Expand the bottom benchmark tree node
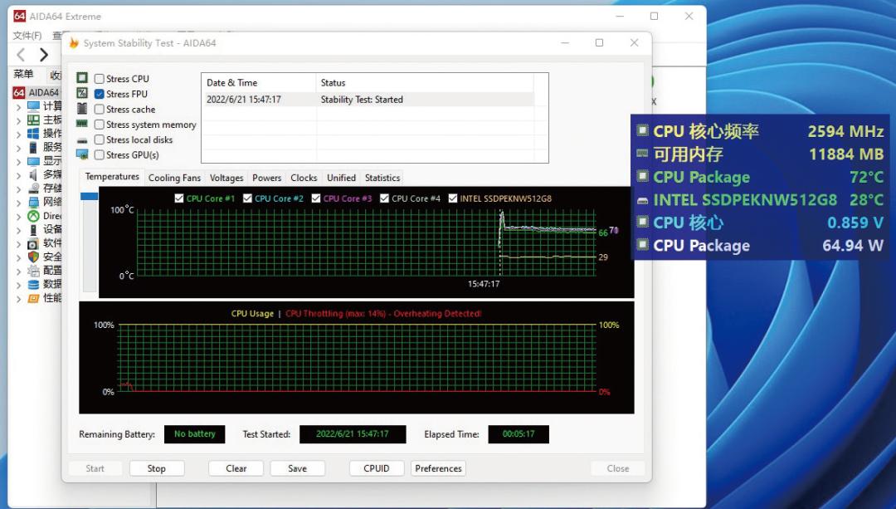896x509 pixels. tap(19, 298)
